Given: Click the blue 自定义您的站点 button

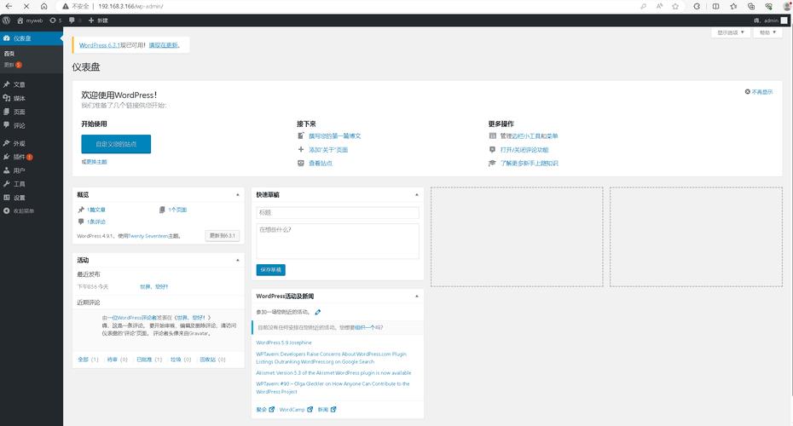Looking at the screenshot, I should [116, 144].
